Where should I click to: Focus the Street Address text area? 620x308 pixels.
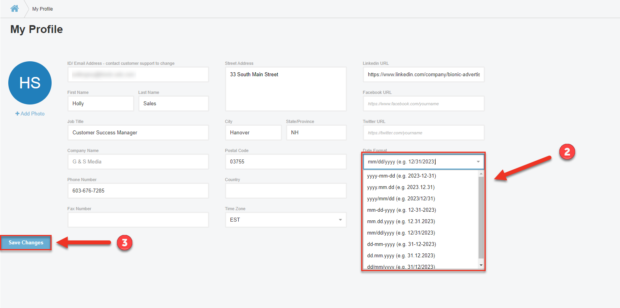tap(286, 89)
